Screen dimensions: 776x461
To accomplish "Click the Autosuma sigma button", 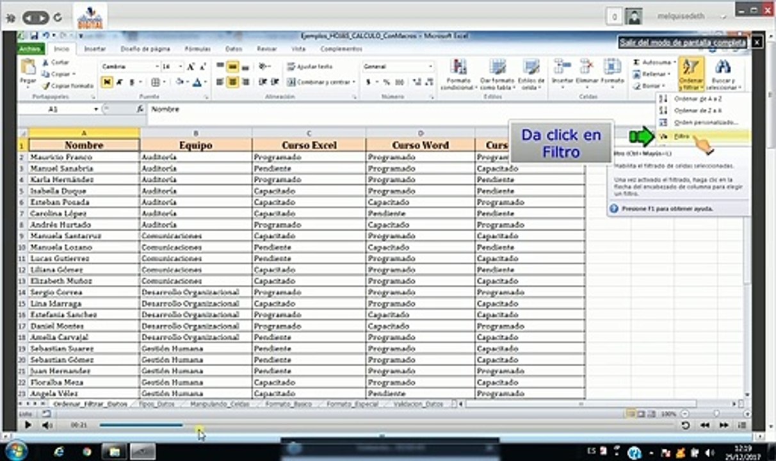I will [652, 62].
